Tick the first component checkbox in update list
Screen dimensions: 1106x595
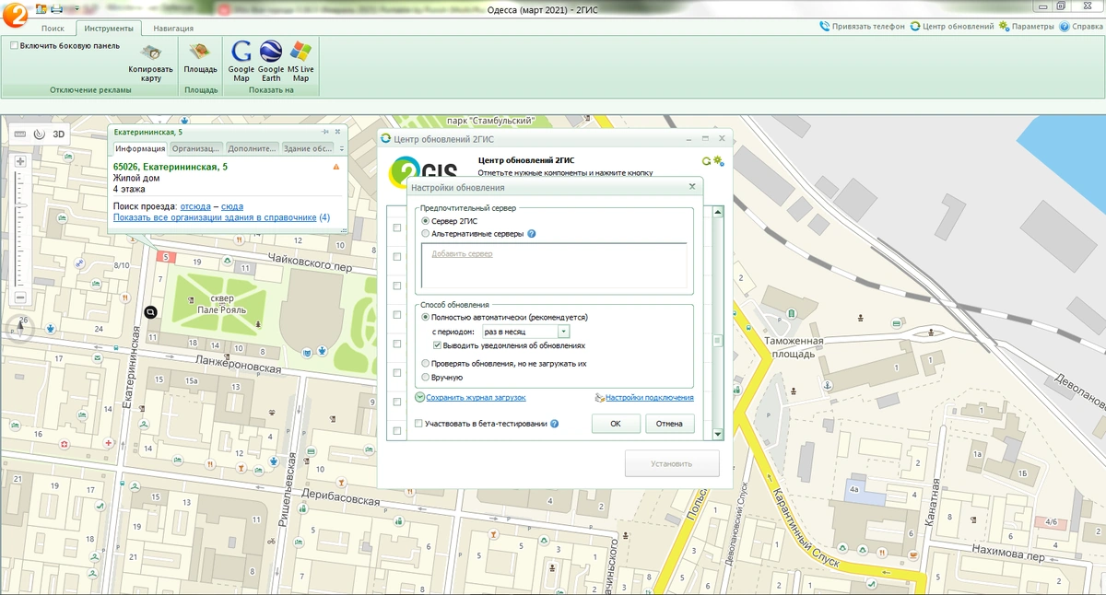coord(397,227)
